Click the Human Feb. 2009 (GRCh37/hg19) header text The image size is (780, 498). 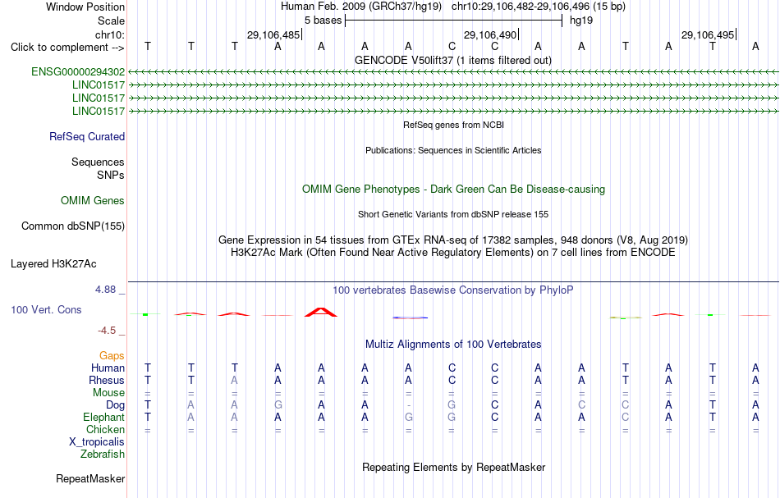tap(361, 7)
